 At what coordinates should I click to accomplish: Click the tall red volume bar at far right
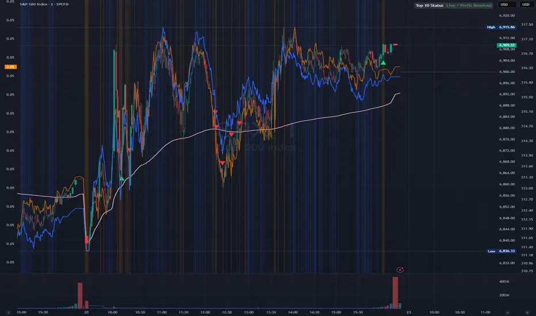click(395, 292)
